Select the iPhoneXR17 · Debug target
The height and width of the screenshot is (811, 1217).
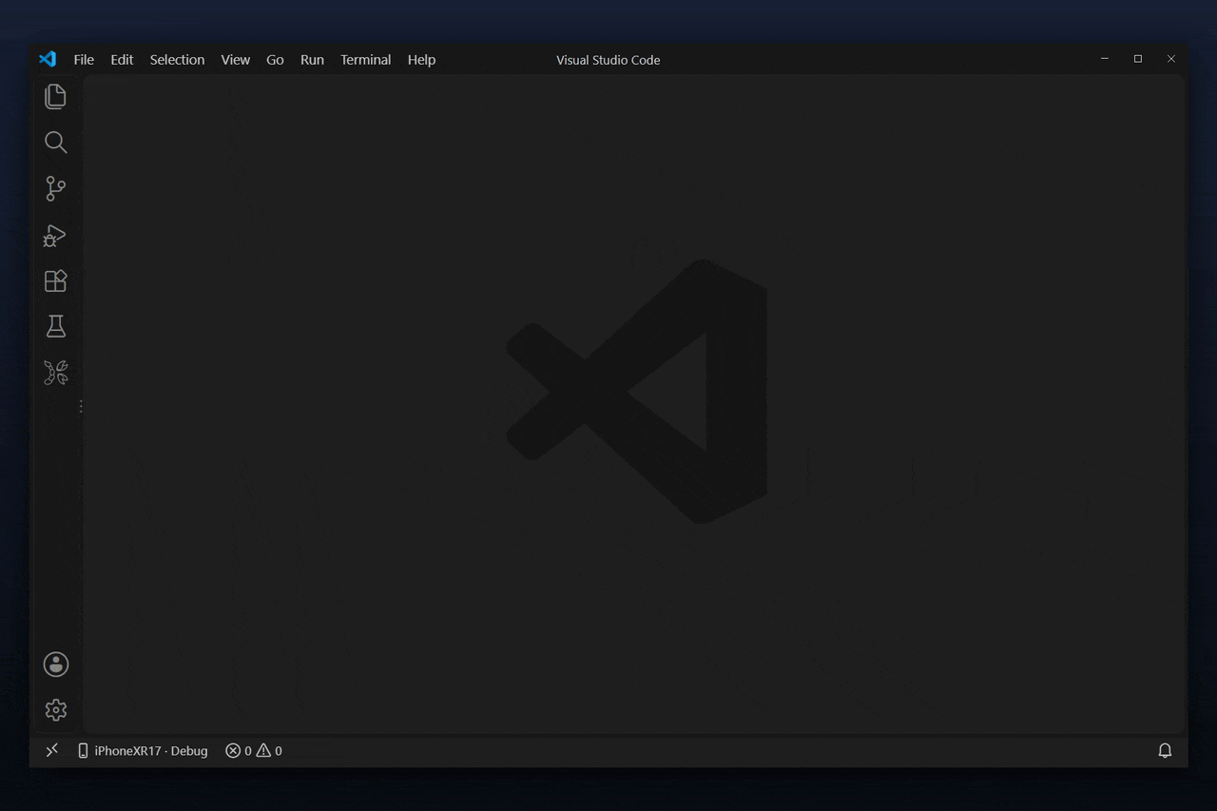click(143, 750)
